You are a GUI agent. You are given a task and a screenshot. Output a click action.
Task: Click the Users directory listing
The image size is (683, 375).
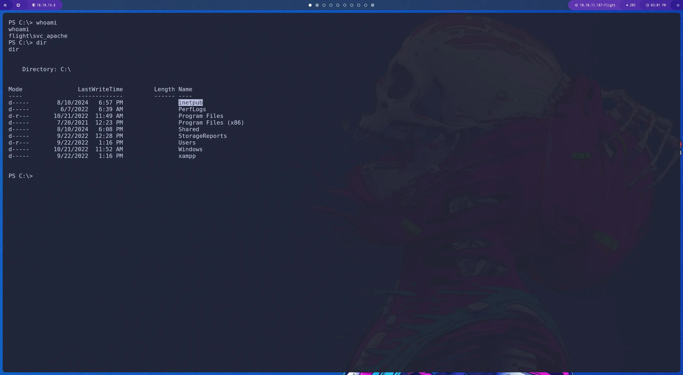[187, 143]
